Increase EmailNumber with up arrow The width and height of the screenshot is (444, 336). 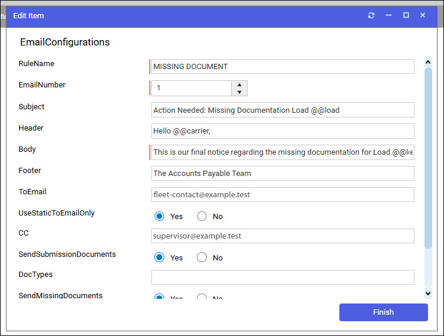coord(239,84)
